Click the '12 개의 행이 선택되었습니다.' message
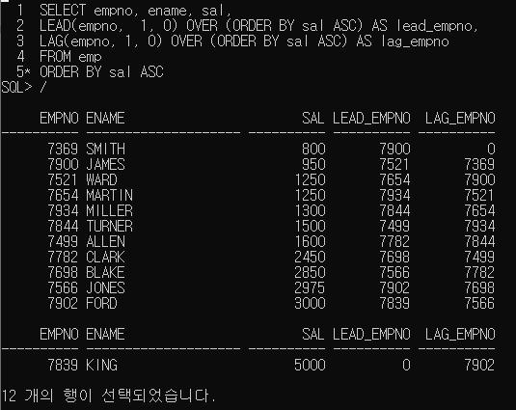This screenshot has height=410, width=516. pyautogui.click(x=109, y=396)
